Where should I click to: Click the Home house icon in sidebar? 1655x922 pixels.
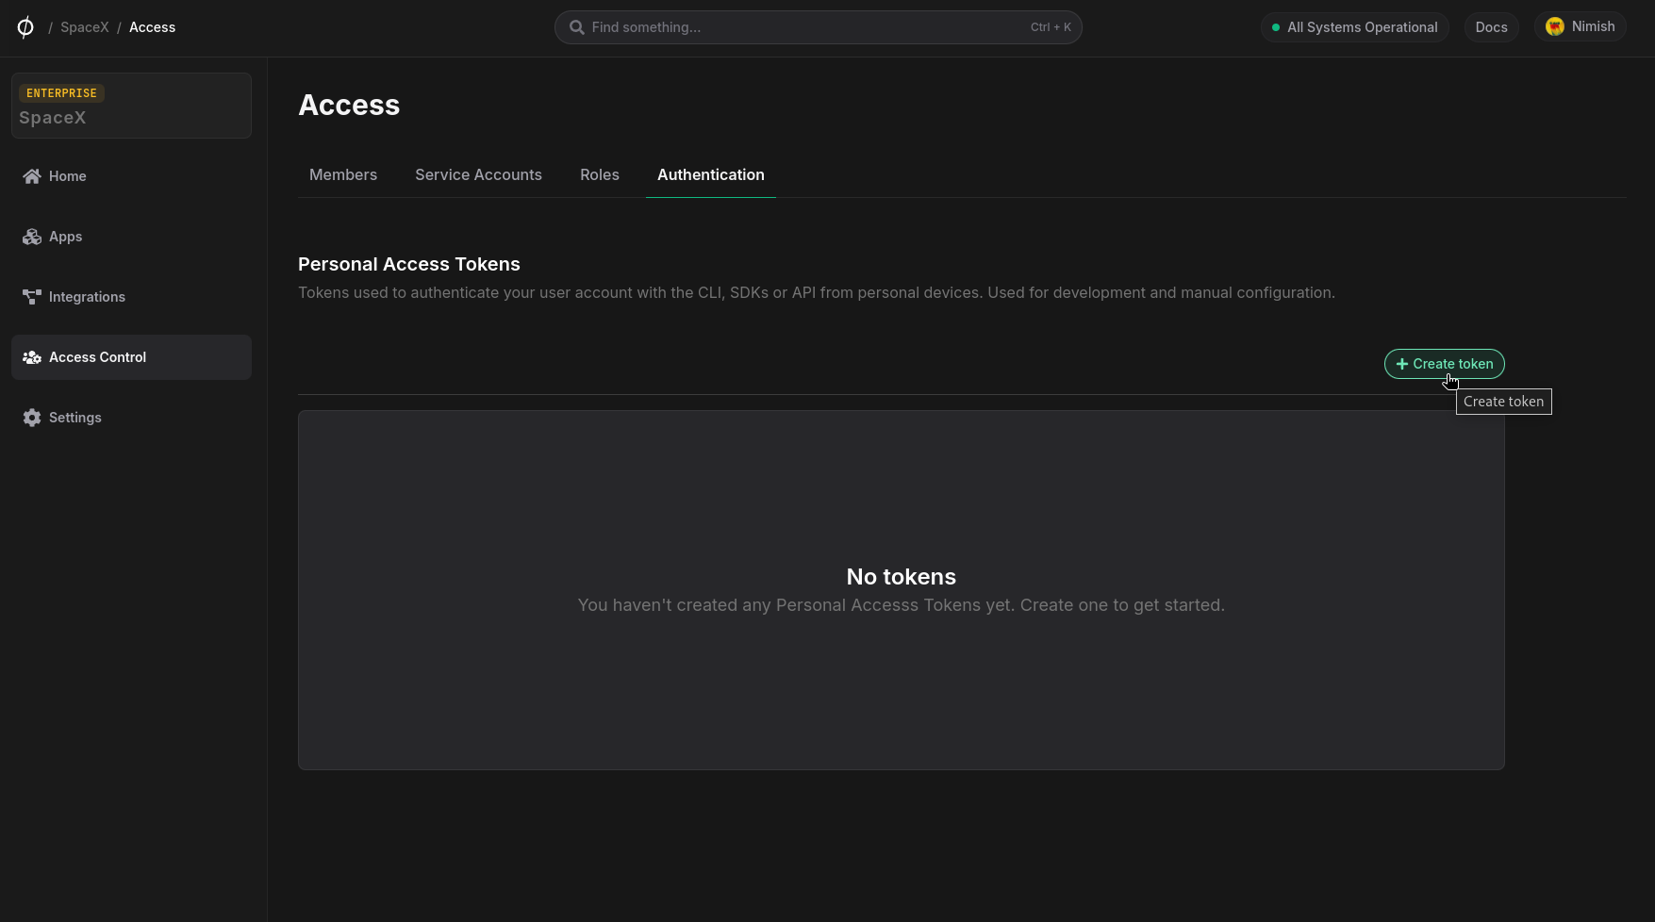tap(32, 176)
